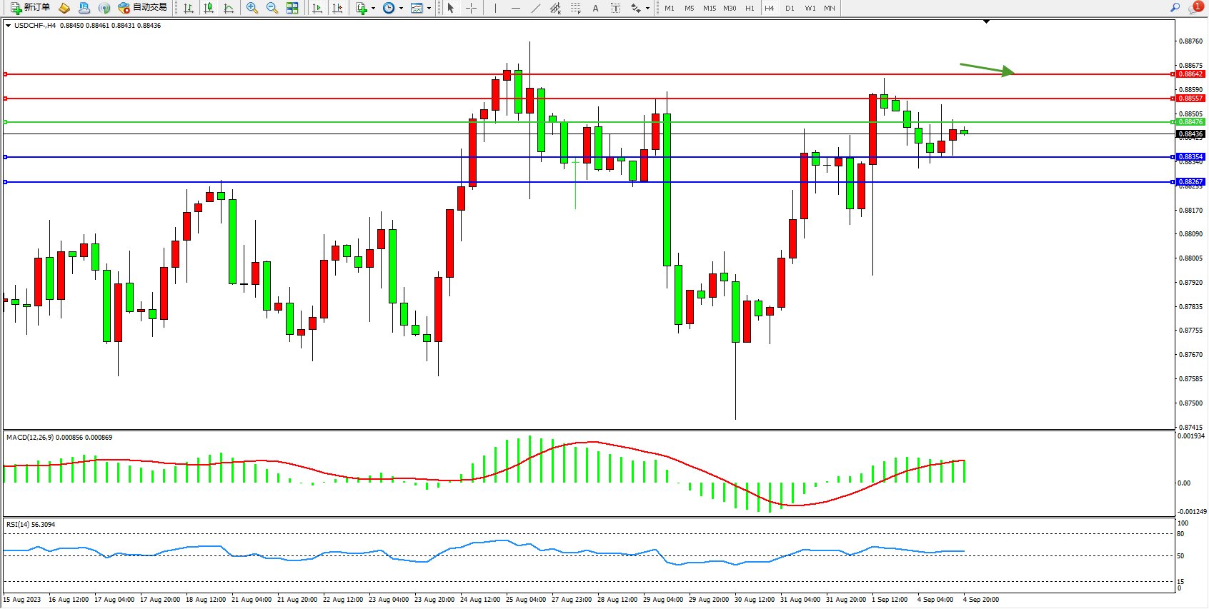The width and height of the screenshot is (1209, 609).
Task: Open the chart templates dropdown arrow
Action: pos(429,9)
